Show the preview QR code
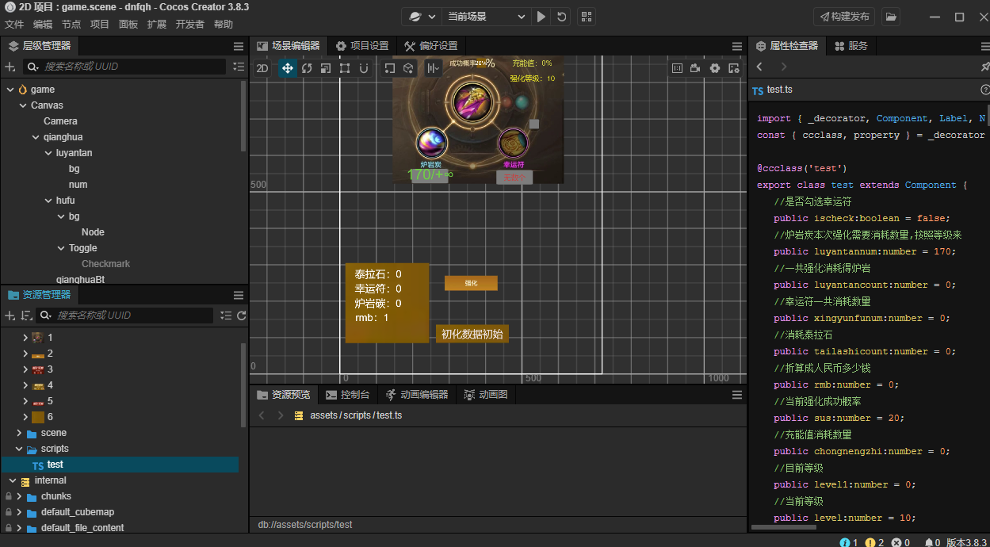The height and width of the screenshot is (547, 990). click(x=586, y=17)
